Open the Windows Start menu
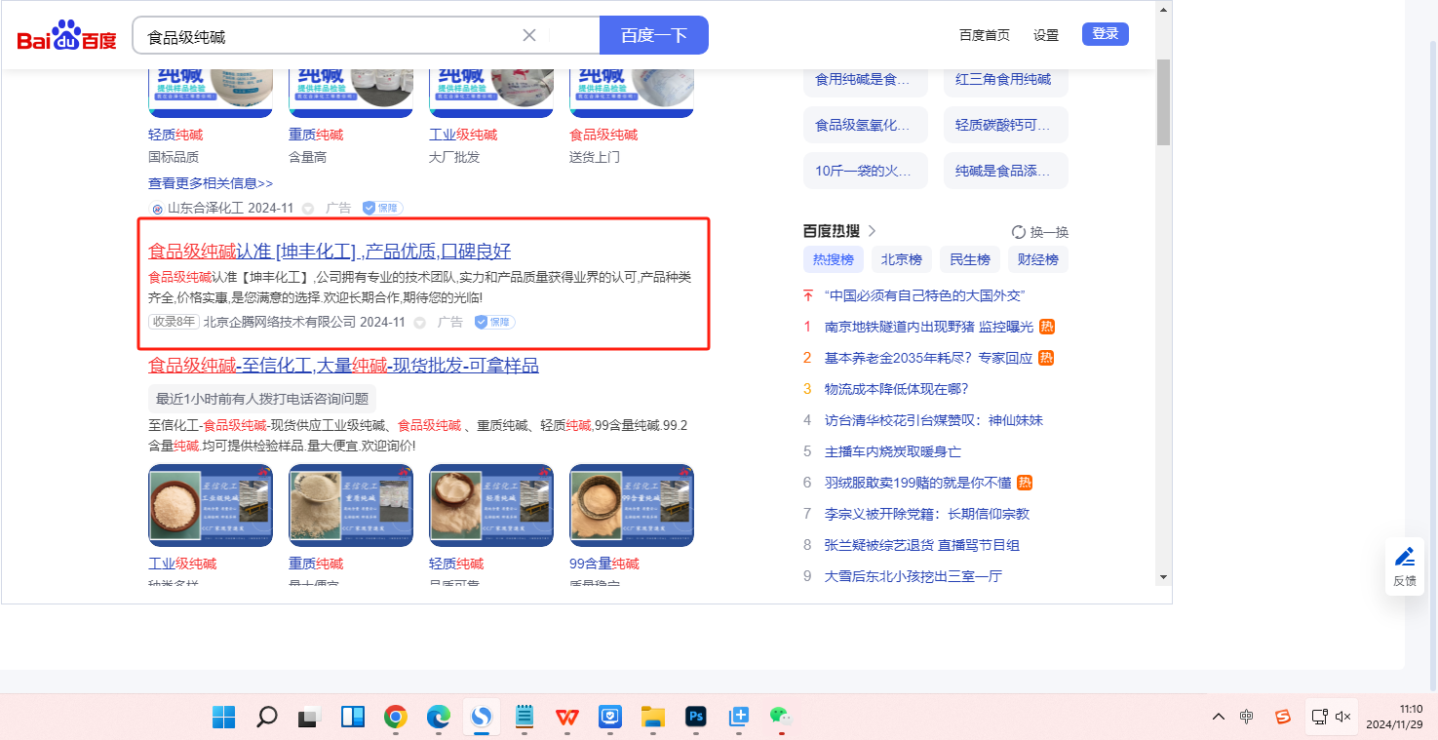1438x740 pixels. click(x=223, y=718)
